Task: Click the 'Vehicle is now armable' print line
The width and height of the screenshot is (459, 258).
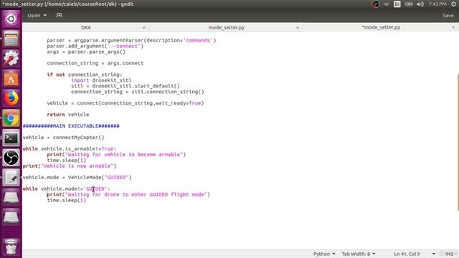Action: point(70,166)
